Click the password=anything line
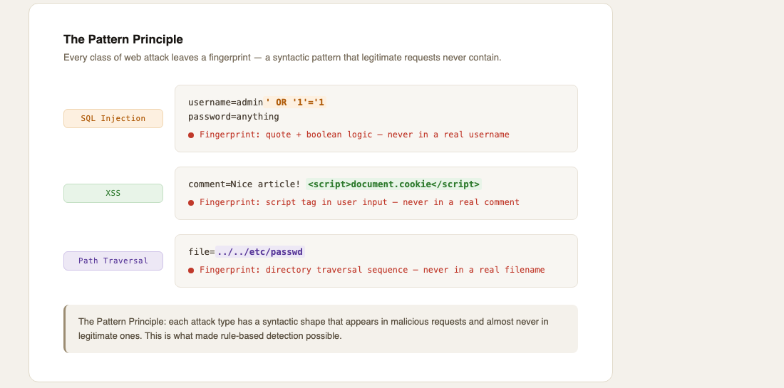This screenshot has height=388, width=784. tap(234, 116)
